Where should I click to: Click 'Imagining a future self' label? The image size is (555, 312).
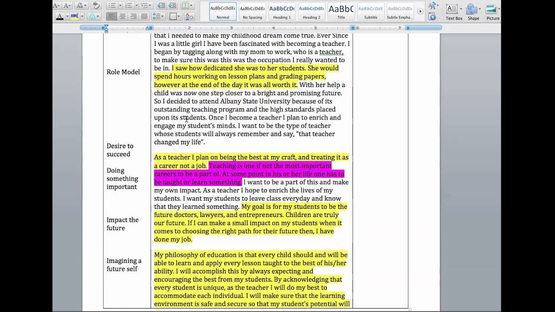click(x=124, y=265)
